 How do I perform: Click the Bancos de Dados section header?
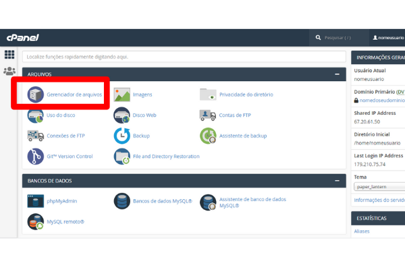(x=184, y=181)
